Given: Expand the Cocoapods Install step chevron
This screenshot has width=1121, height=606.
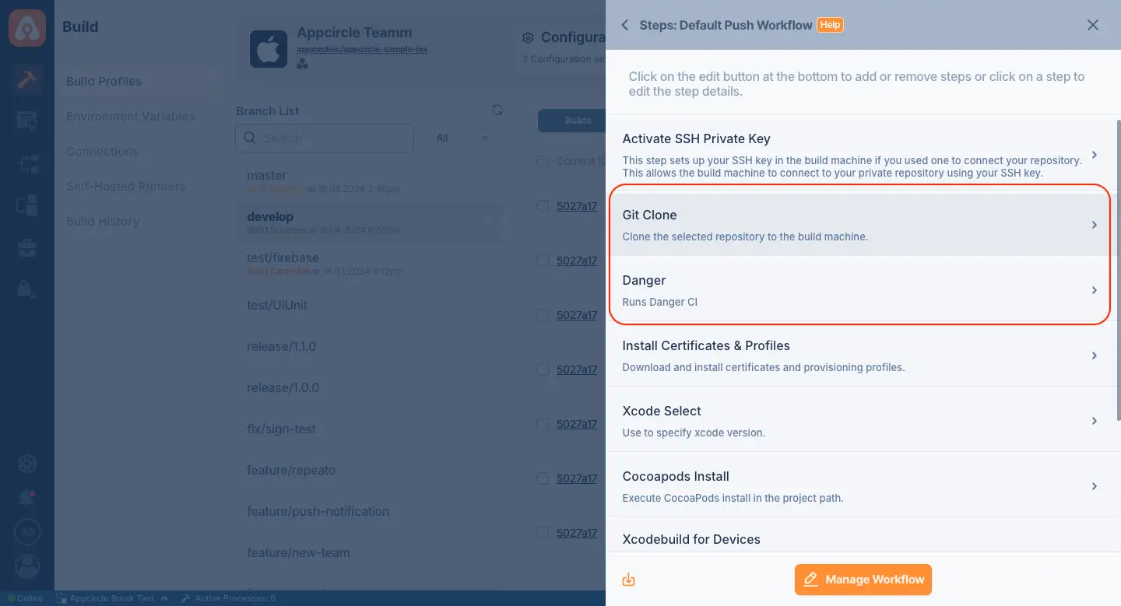Looking at the screenshot, I should pos(1094,486).
